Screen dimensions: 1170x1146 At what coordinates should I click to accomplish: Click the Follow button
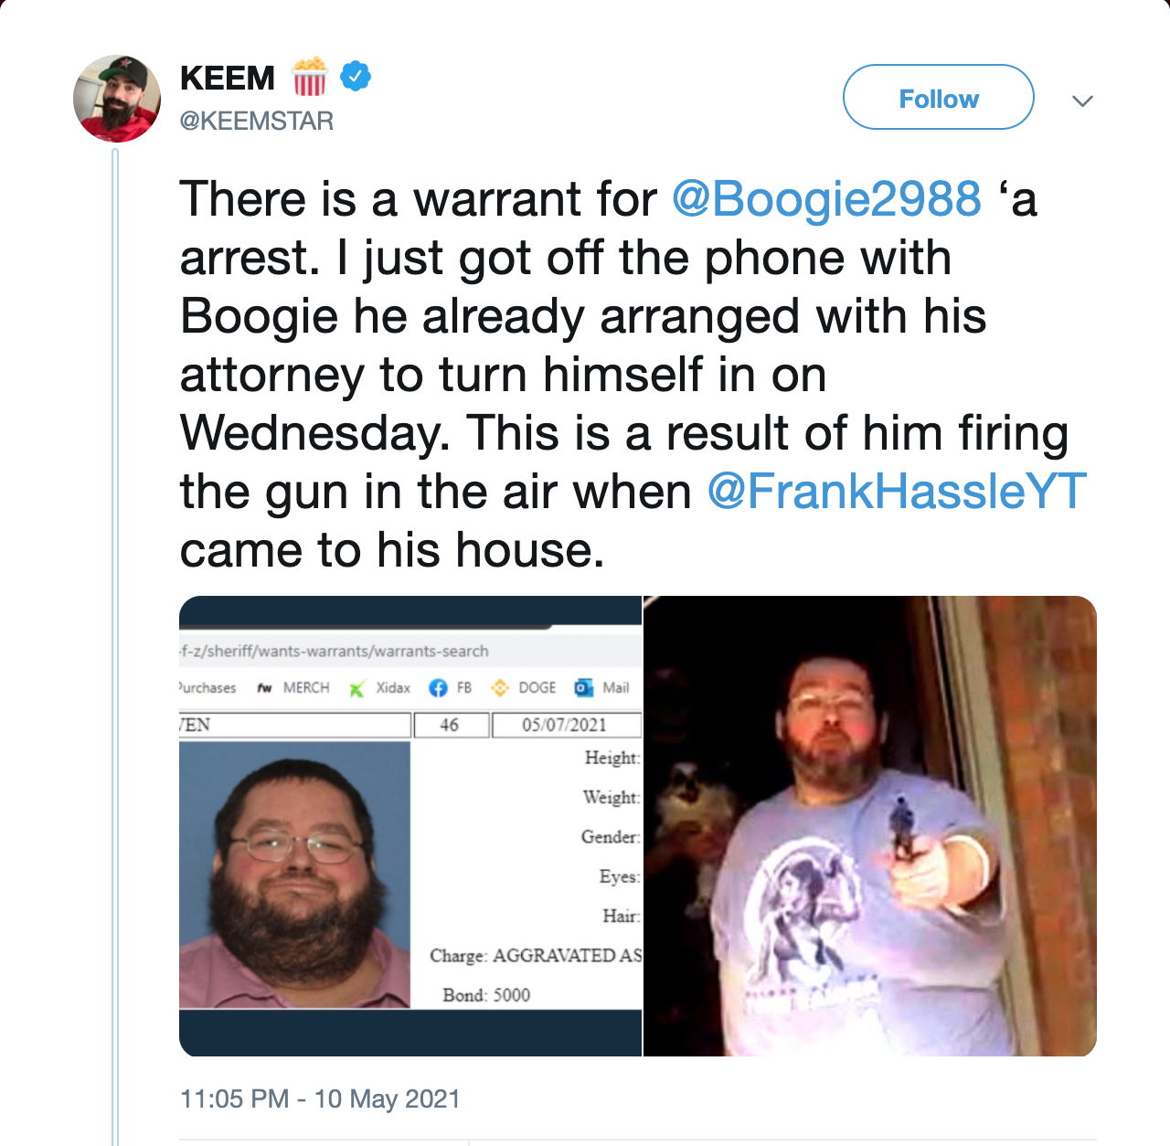pyautogui.click(x=938, y=97)
